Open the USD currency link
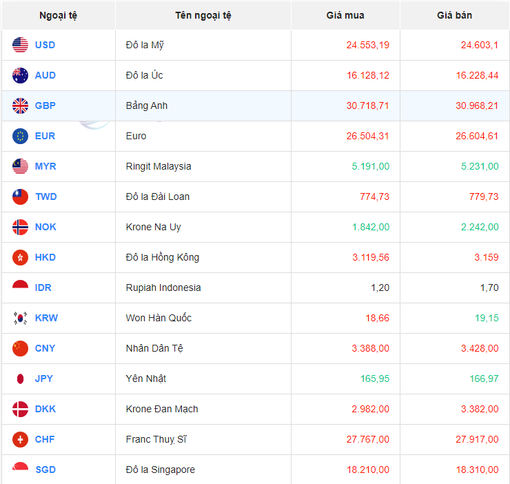The image size is (510, 484). [45, 46]
